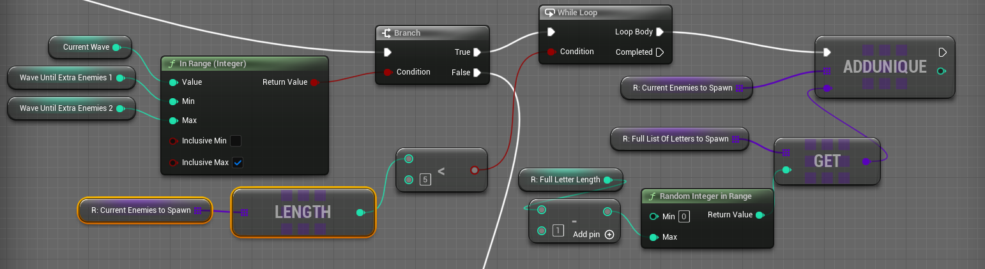Click the Loop Body execution output pin
This screenshot has width=985, height=269.
[660, 32]
